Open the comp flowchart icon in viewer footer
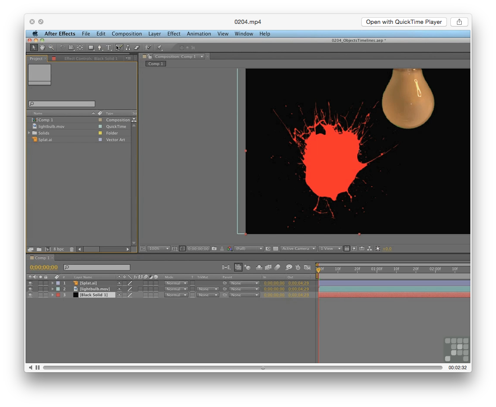The image size is (496, 407). point(370,249)
